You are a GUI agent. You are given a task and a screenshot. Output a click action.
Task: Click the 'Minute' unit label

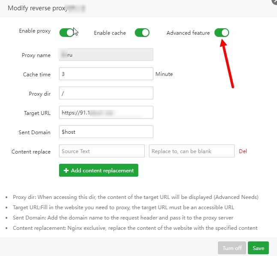click(x=164, y=74)
